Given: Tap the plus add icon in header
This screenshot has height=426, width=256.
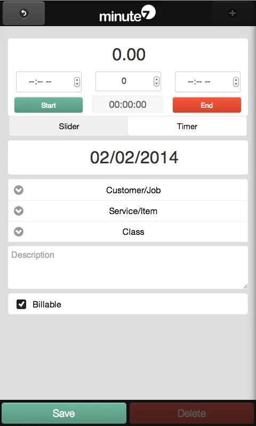Looking at the screenshot, I should [x=233, y=13].
